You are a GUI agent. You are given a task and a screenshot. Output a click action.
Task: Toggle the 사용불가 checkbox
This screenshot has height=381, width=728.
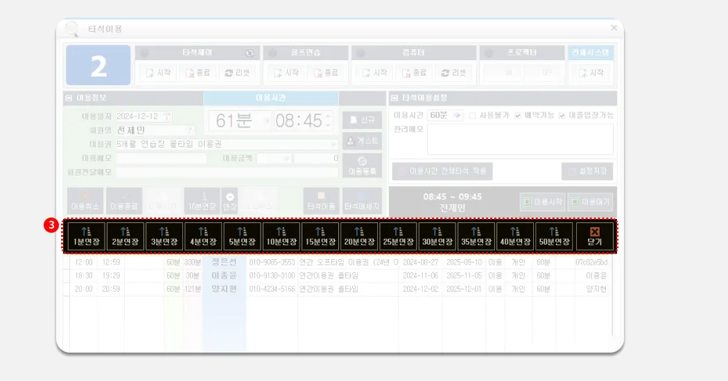click(x=473, y=116)
